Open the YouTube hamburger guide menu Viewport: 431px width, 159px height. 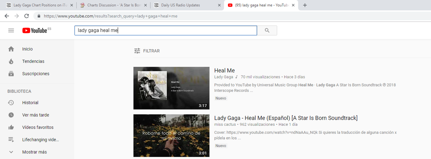coord(11,31)
